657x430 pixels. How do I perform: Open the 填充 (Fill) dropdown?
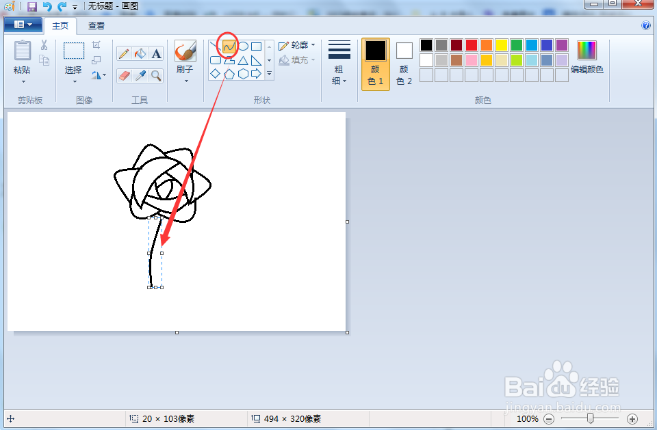[297, 59]
